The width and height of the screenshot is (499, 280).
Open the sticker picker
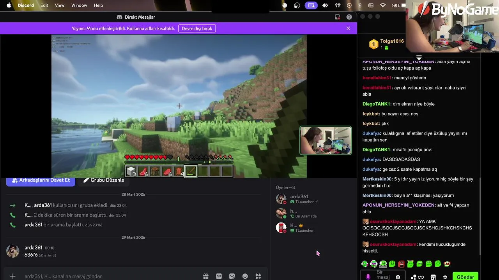pyautogui.click(x=232, y=276)
